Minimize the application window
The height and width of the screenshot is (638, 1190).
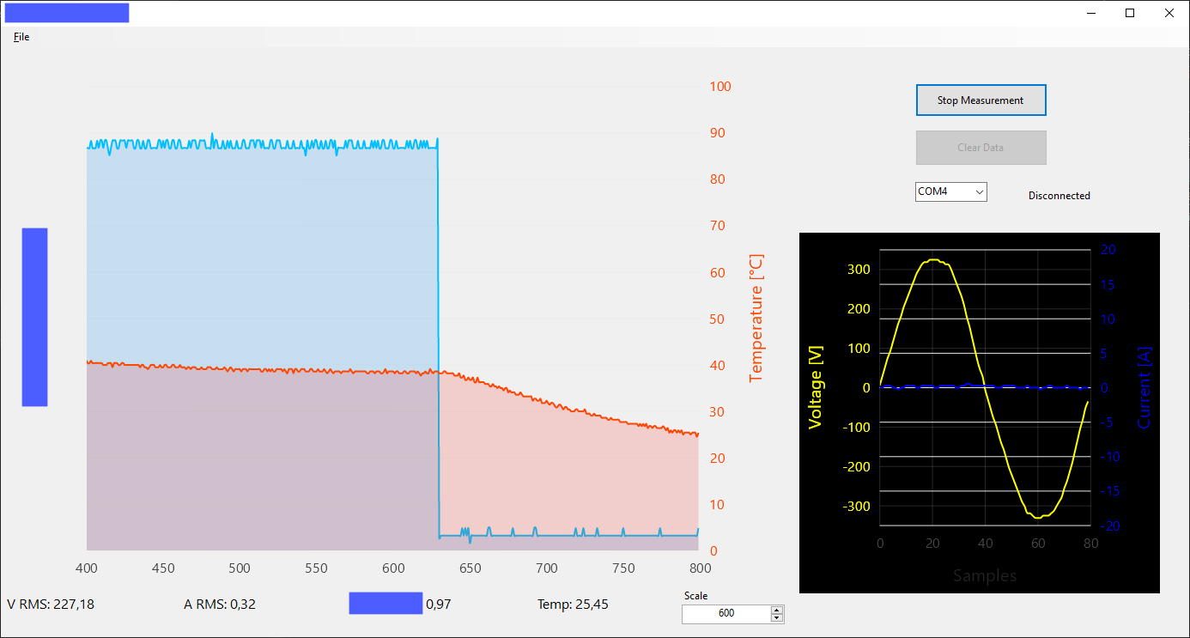pos(1092,13)
